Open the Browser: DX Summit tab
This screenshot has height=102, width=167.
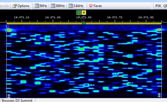click(17, 100)
